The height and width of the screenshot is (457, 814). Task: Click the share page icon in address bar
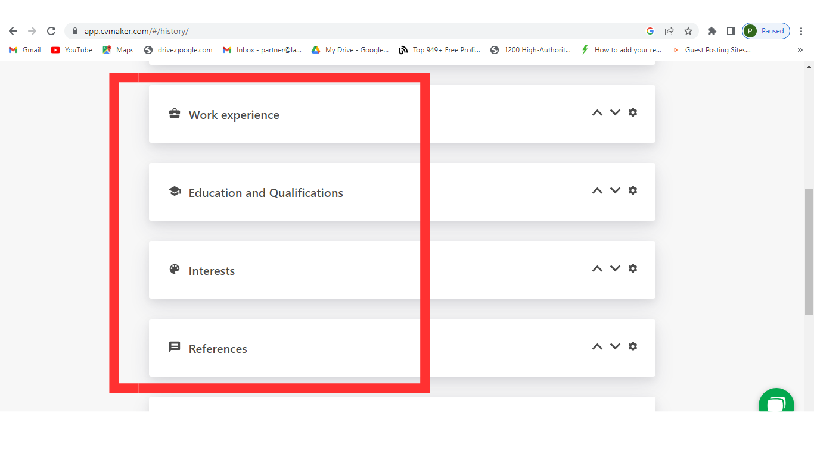[669, 31]
